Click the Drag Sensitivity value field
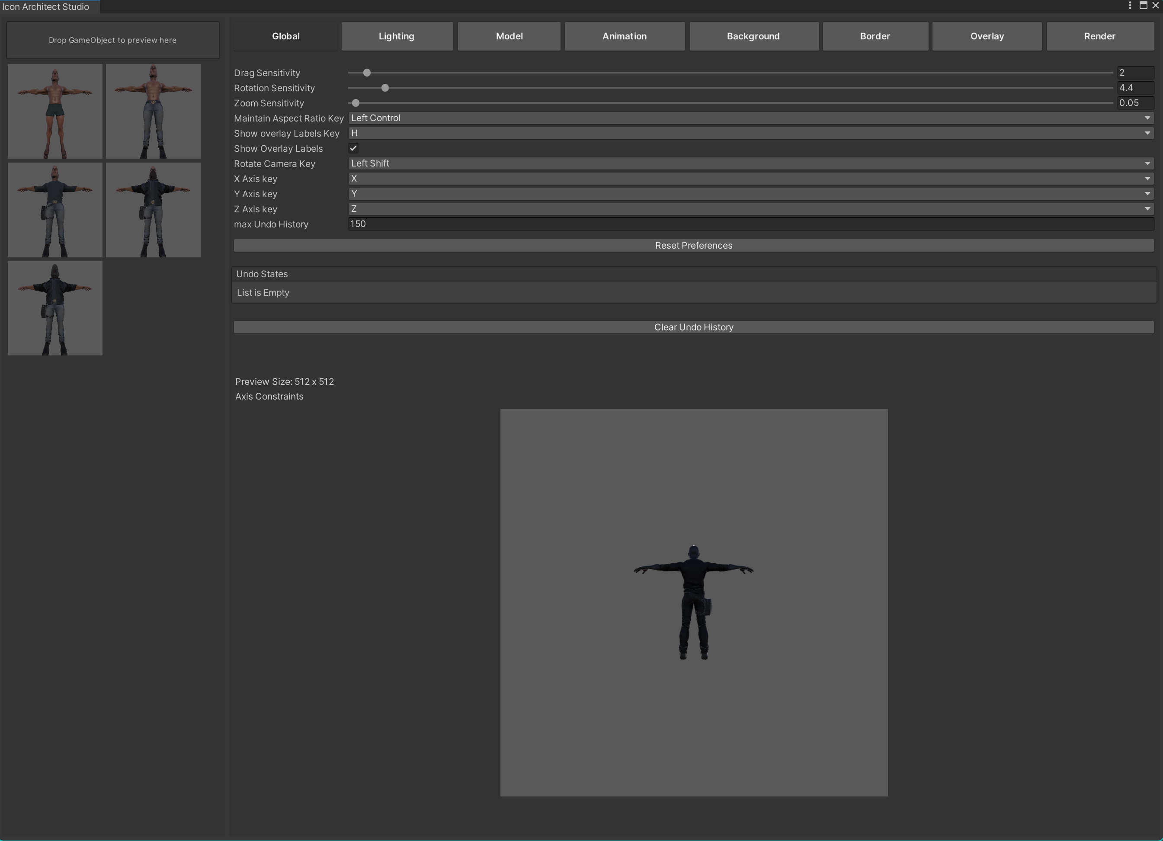 tap(1135, 73)
